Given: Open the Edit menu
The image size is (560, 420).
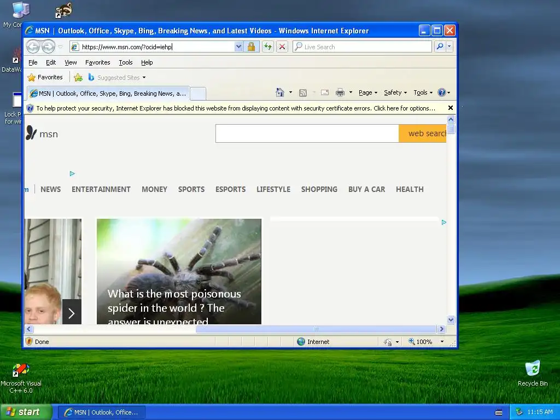Looking at the screenshot, I should [x=51, y=62].
